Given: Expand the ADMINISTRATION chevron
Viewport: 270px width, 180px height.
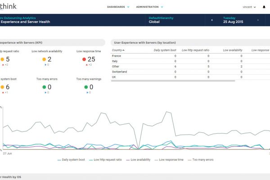Looking at the screenshot, I should pyautogui.click(x=162, y=7).
